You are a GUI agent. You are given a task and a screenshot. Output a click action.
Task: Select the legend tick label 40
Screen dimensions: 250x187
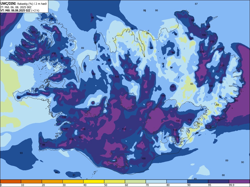coord(85,185)
